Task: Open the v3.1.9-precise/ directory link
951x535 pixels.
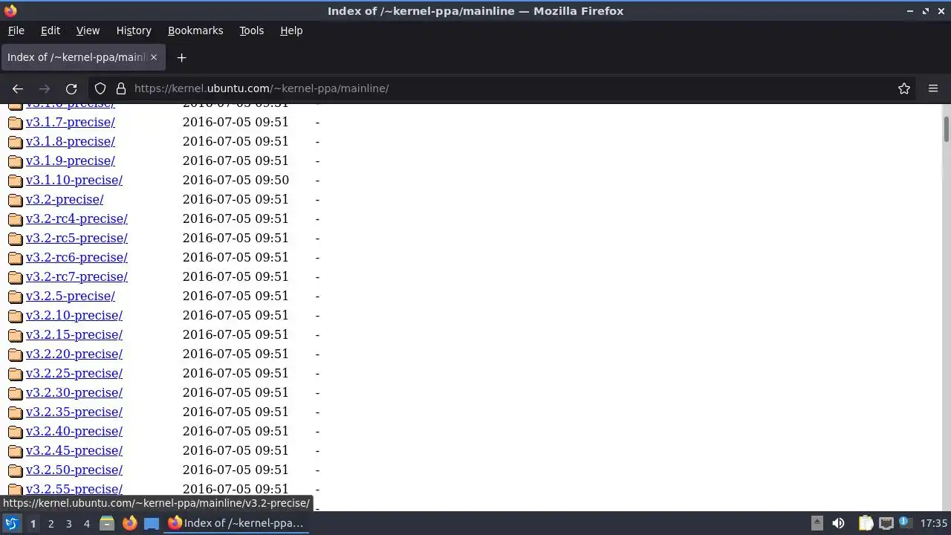Action: pyautogui.click(x=71, y=160)
